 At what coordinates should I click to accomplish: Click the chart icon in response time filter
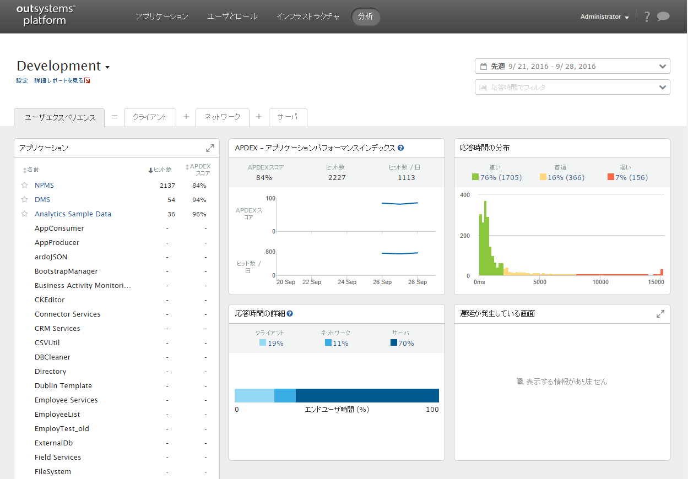(484, 88)
